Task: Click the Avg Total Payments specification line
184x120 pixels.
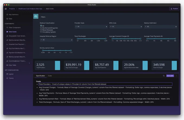Action: point(104,94)
